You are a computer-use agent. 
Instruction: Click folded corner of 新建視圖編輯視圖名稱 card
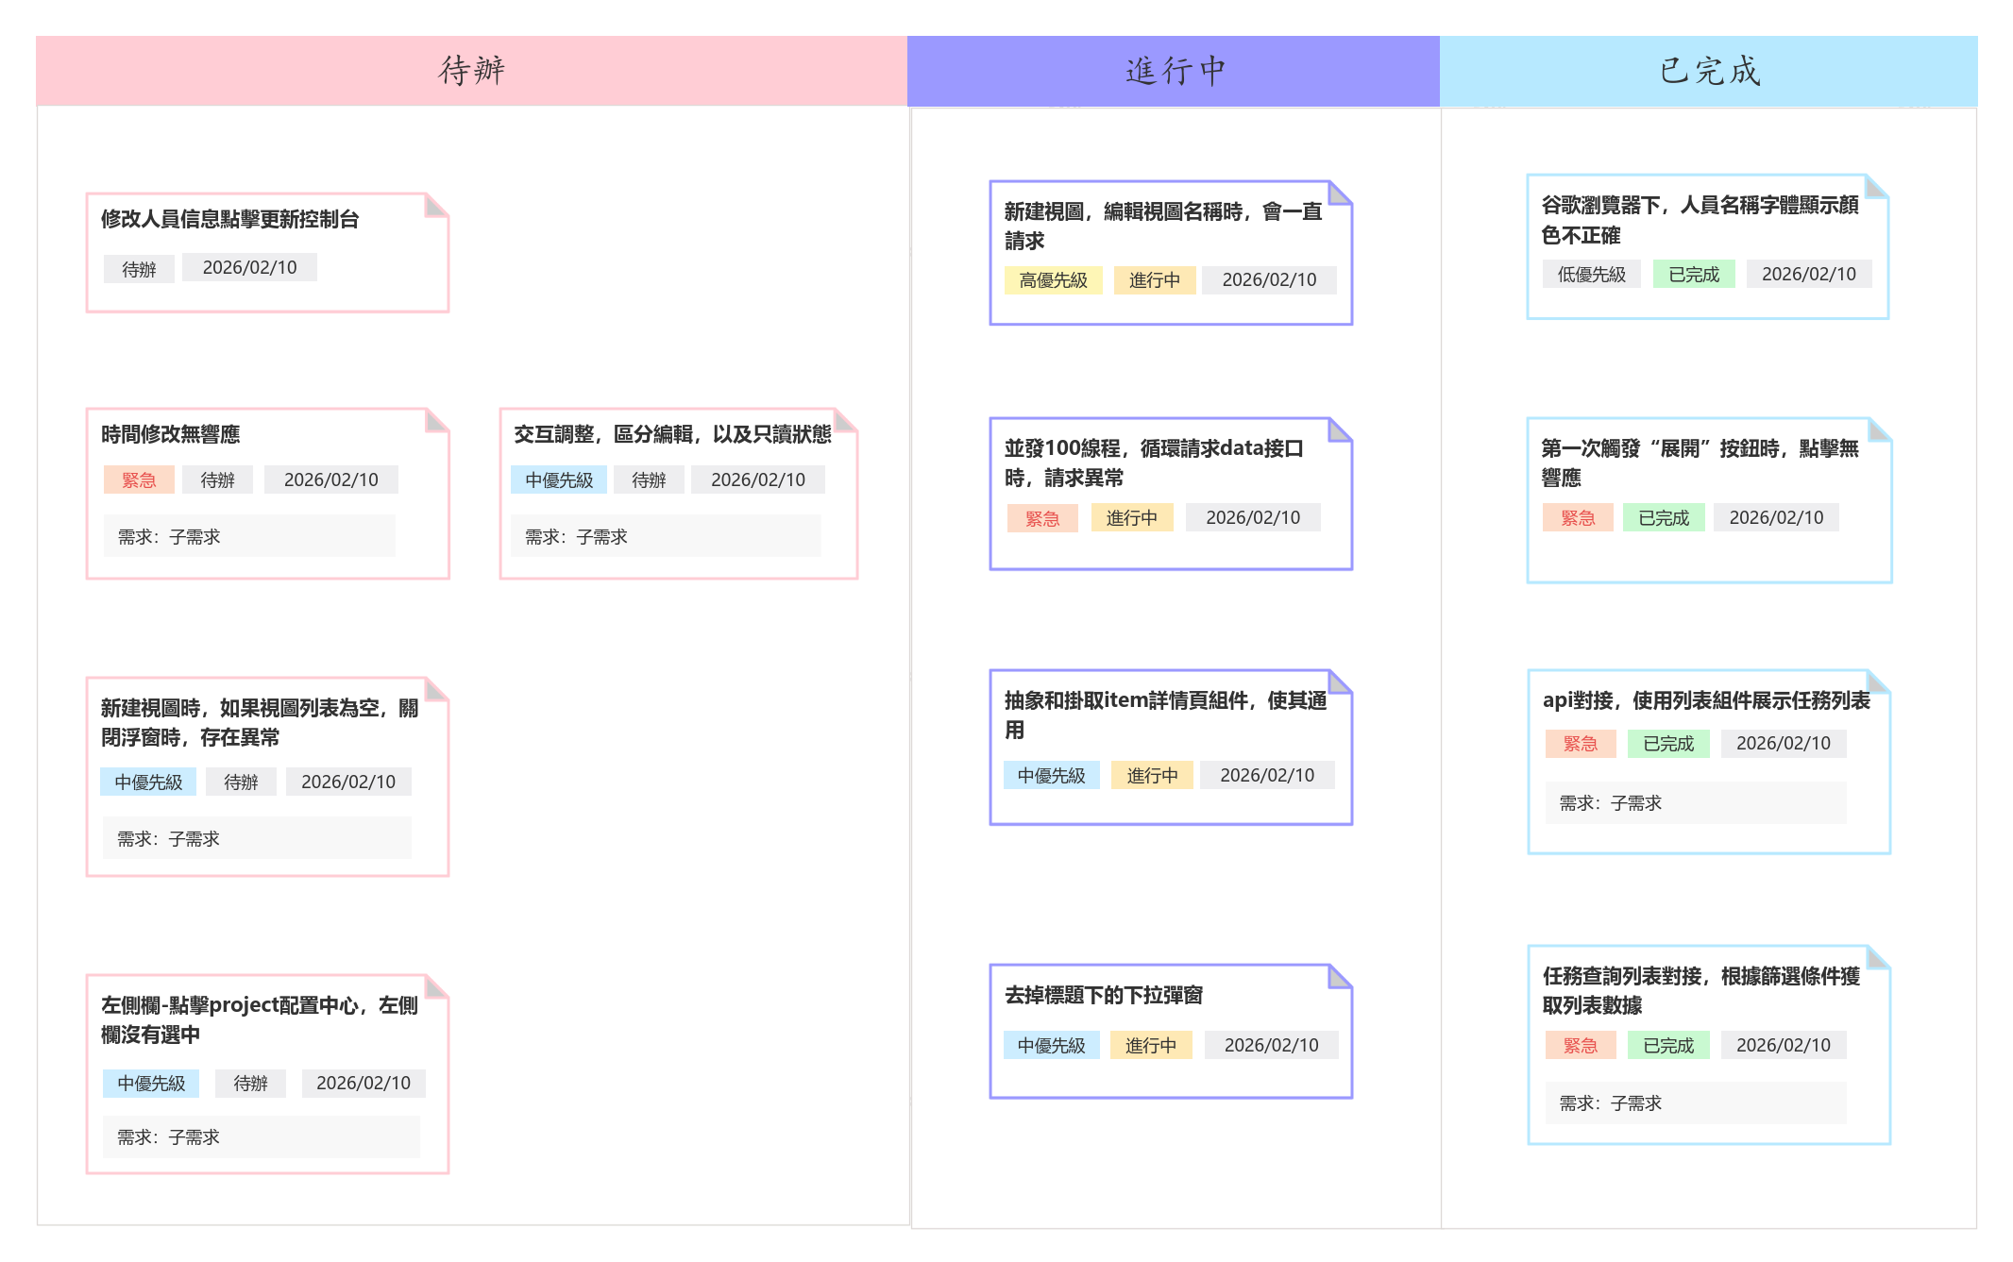click(1340, 193)
